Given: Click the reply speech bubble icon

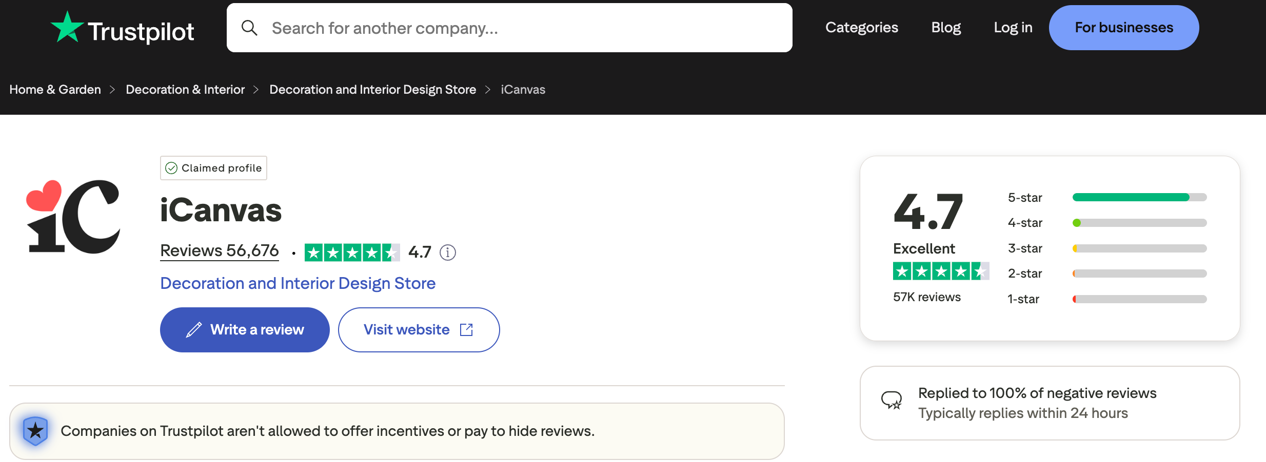Looking at the screenshot, I should 891,400.
